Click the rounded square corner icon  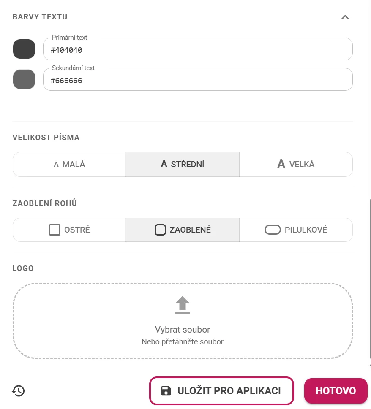click(x=160, y=230)
